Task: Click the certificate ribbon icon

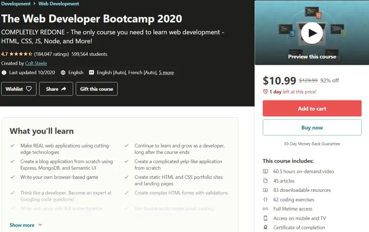Action: click(x=265, y=227)
